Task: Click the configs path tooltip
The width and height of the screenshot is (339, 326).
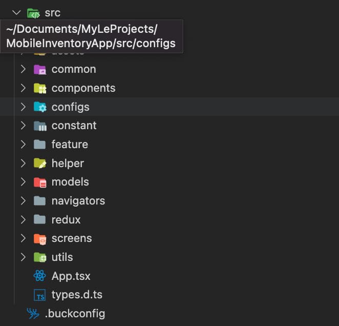Action: point(91,36)
